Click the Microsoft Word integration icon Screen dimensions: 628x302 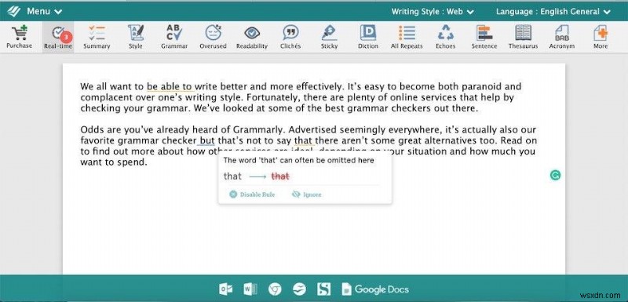(250, 289)
